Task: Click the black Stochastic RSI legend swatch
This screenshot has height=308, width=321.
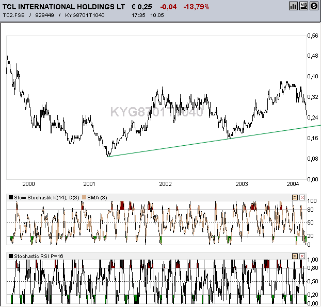Action: pyautogui.click(x=11, y=256)
